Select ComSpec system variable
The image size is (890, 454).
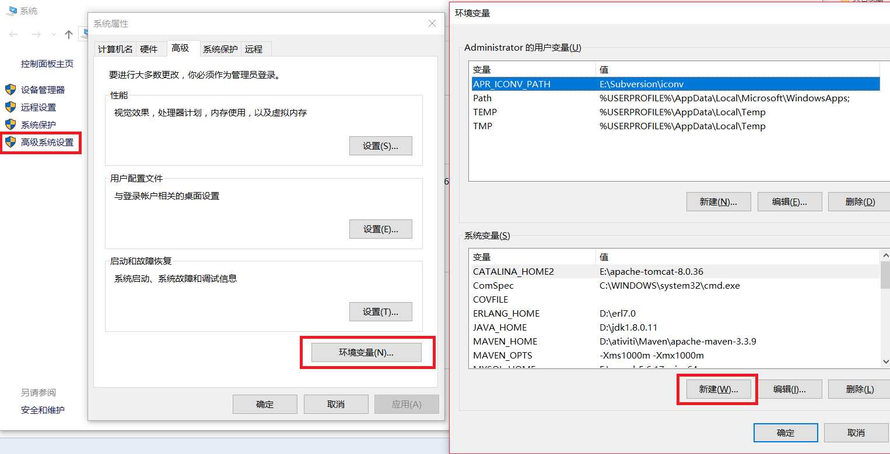(x=675, y=286)
